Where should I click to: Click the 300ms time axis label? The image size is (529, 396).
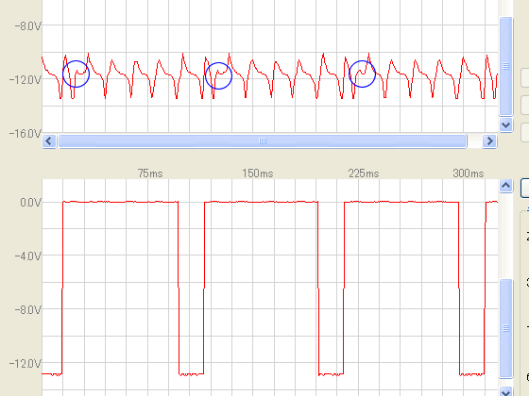pyautogui.click(x=469, y=173)
